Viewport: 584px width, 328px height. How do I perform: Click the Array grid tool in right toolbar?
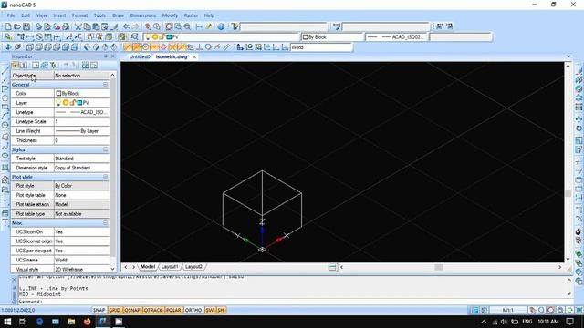click(579, 108)
